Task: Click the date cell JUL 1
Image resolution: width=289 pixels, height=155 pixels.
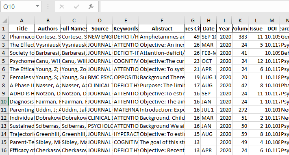Action: [209, 110]
